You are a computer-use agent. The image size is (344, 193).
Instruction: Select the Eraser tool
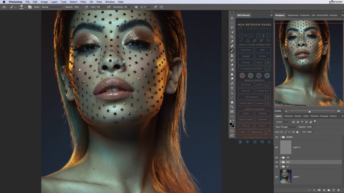[232, 65]
